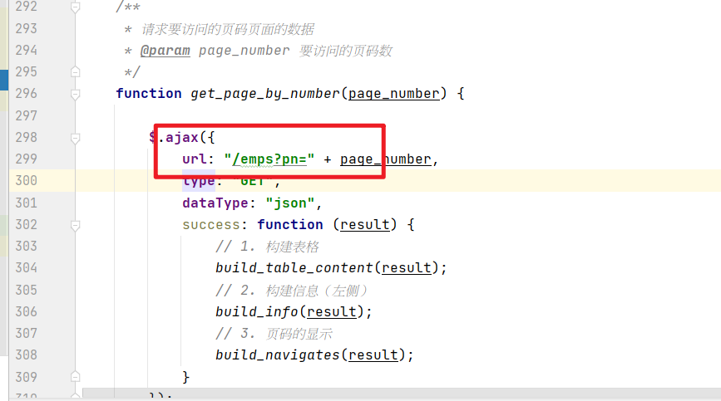Click line number 300 in the gutter
The width and height of the screenshot is (721, 401).
tap(26, 181)
